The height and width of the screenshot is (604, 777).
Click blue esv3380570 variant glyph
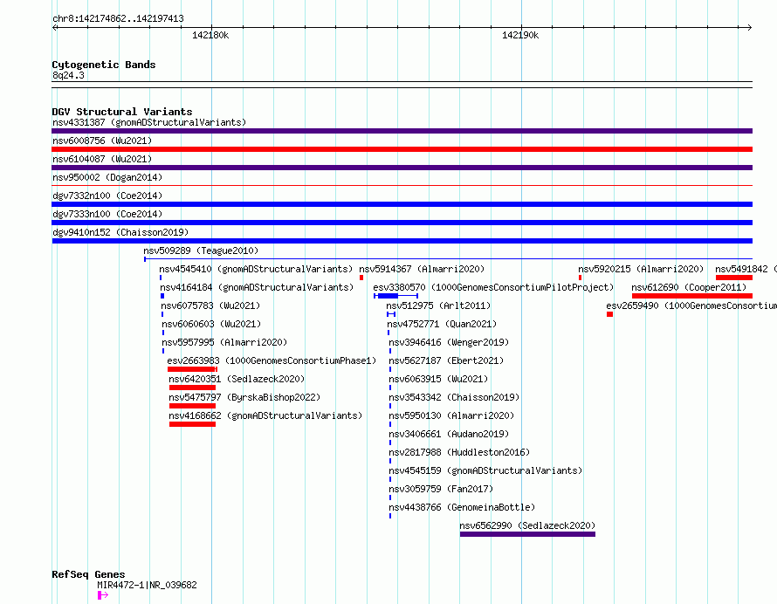point(396,296)
